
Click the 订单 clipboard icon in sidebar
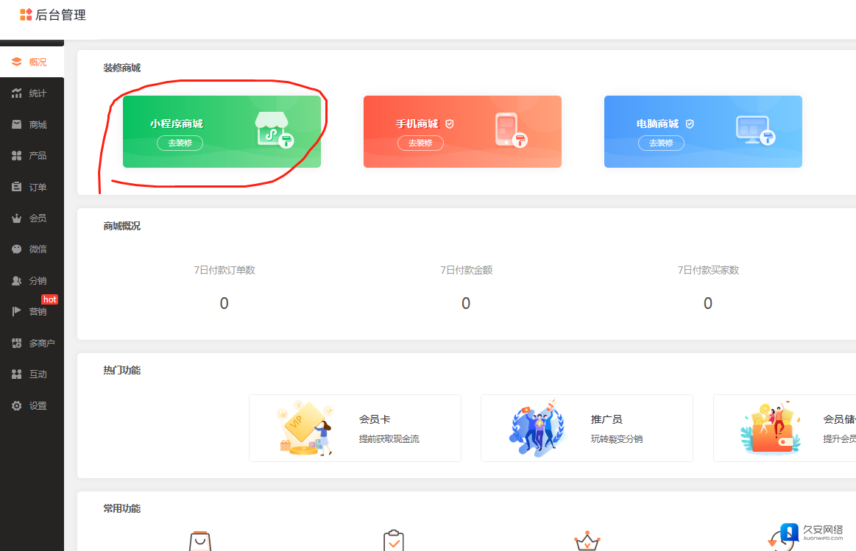(x=16, y=187)
